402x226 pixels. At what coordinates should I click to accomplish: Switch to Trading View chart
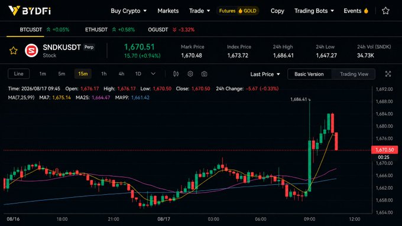coord(354,74)
